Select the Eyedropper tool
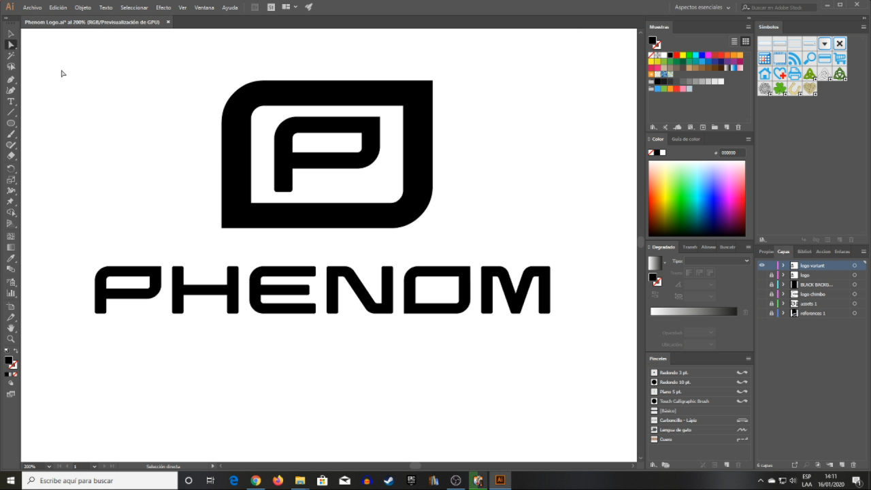The height and width of the screenshot is (490, 871). [x=11, y=259]
